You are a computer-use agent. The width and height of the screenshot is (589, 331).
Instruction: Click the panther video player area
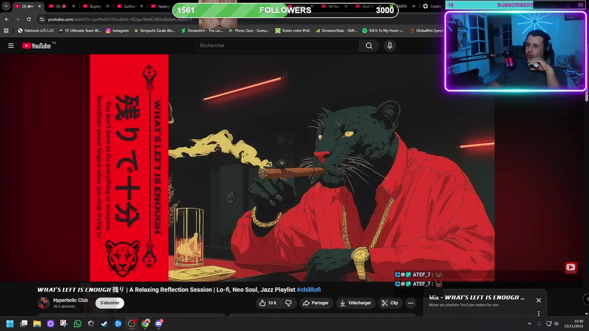click(292, 168)
